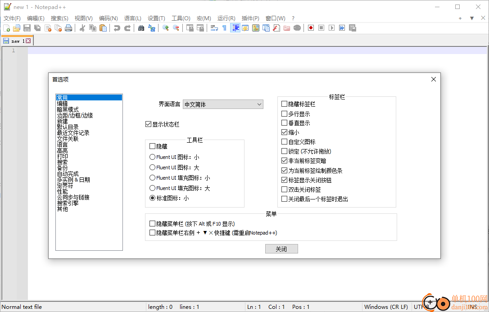Open the 界面语言 dropdown

tap(223, 104)
